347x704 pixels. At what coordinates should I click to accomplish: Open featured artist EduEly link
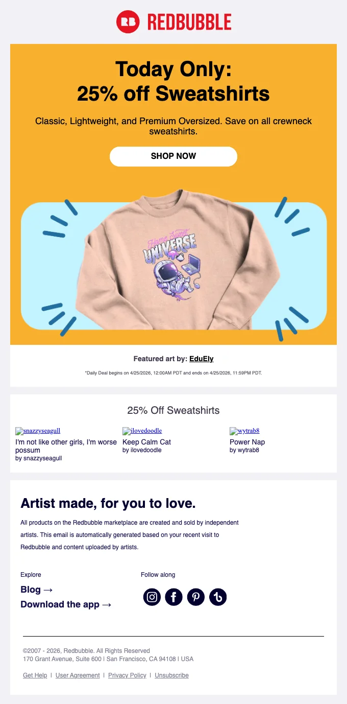point(201,359)
